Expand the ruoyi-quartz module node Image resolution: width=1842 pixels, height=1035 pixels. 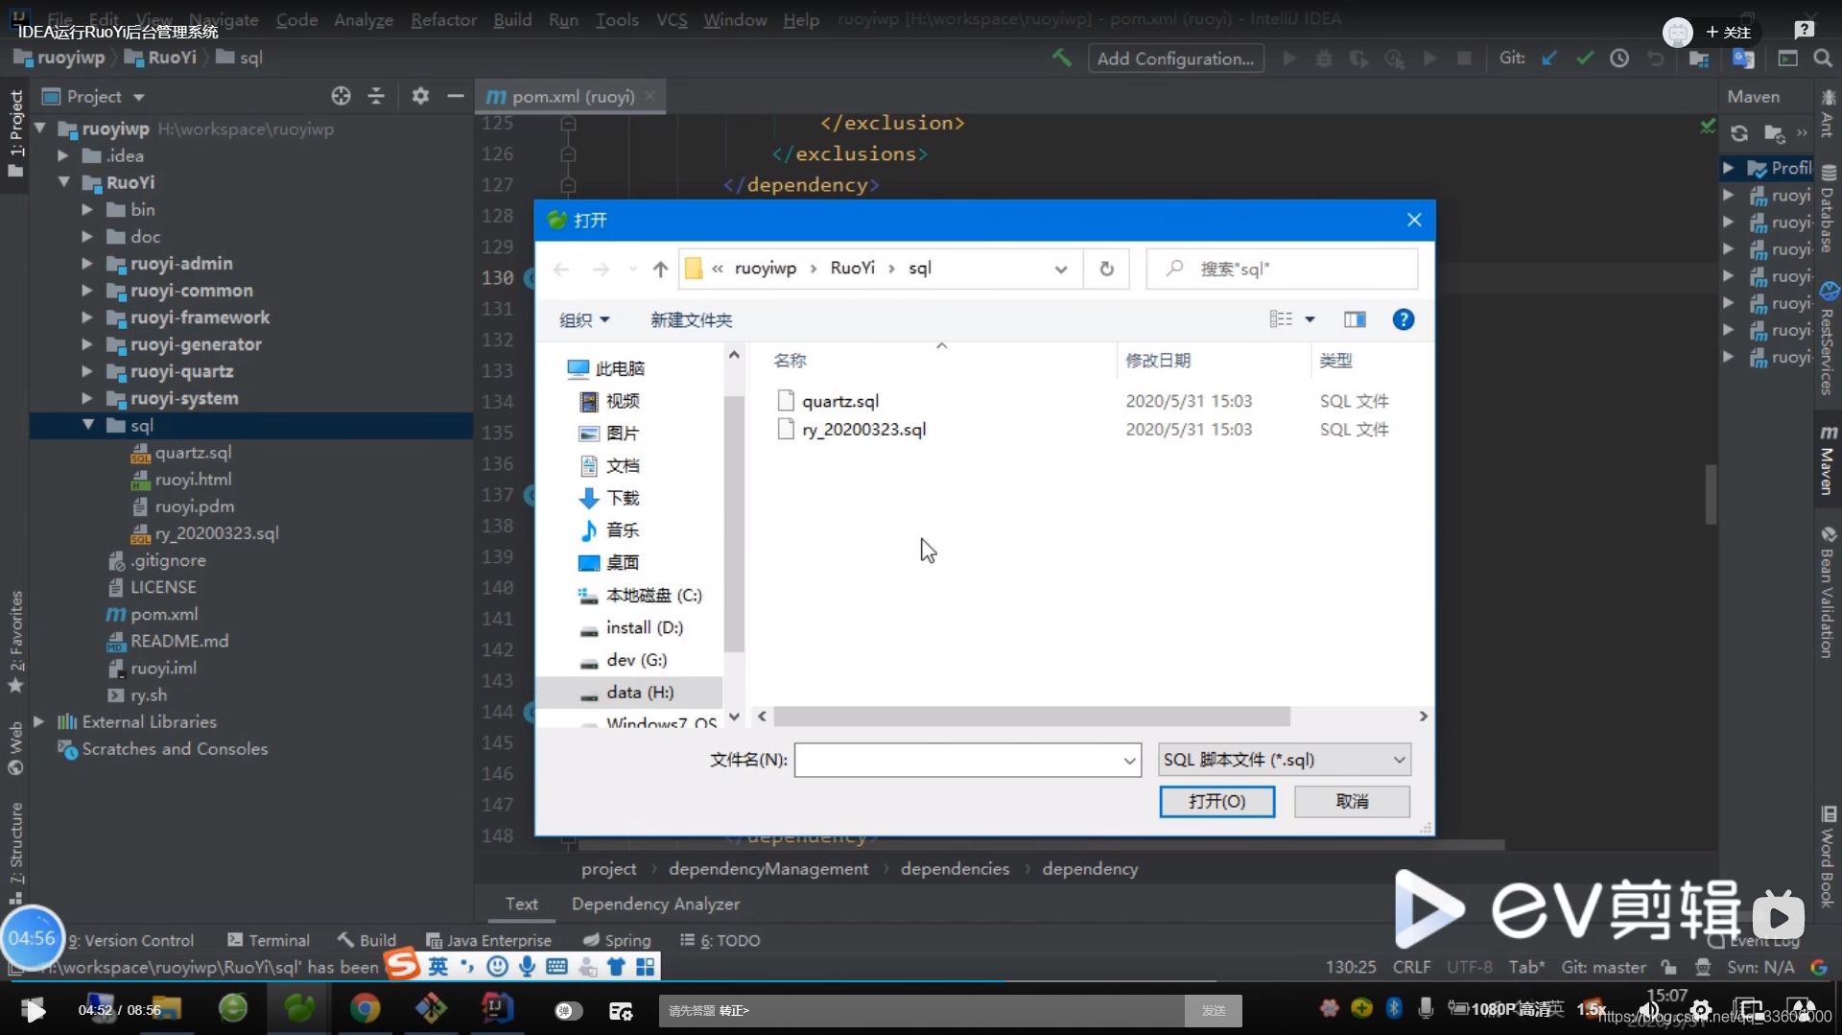(x=87, y=371)
